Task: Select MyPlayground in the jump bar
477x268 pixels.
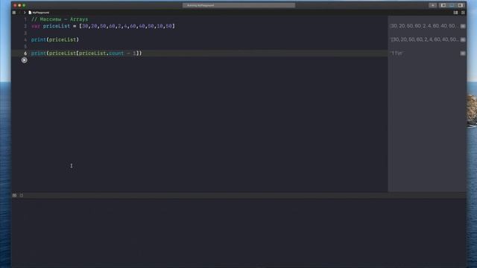Action: (x=39, y=13)
